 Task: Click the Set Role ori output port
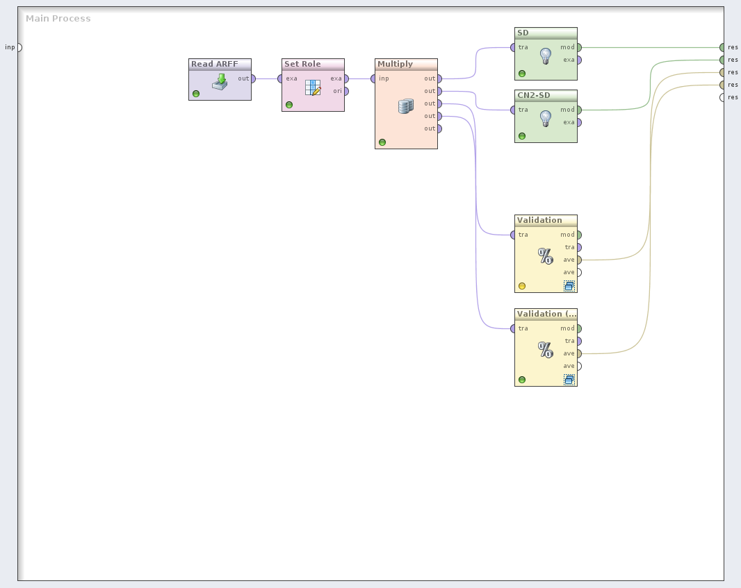346,91
